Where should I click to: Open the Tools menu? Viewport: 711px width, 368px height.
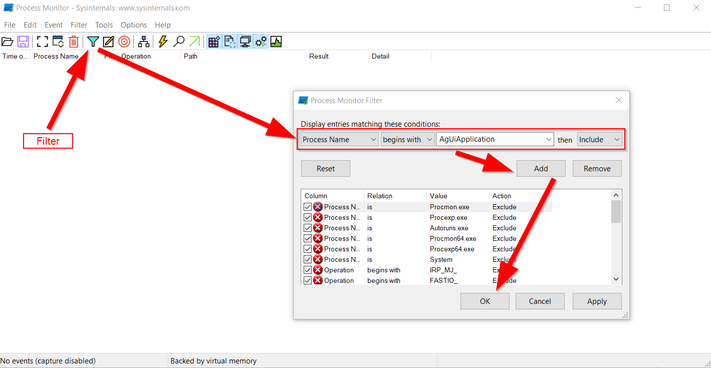(x=104, y=25)
